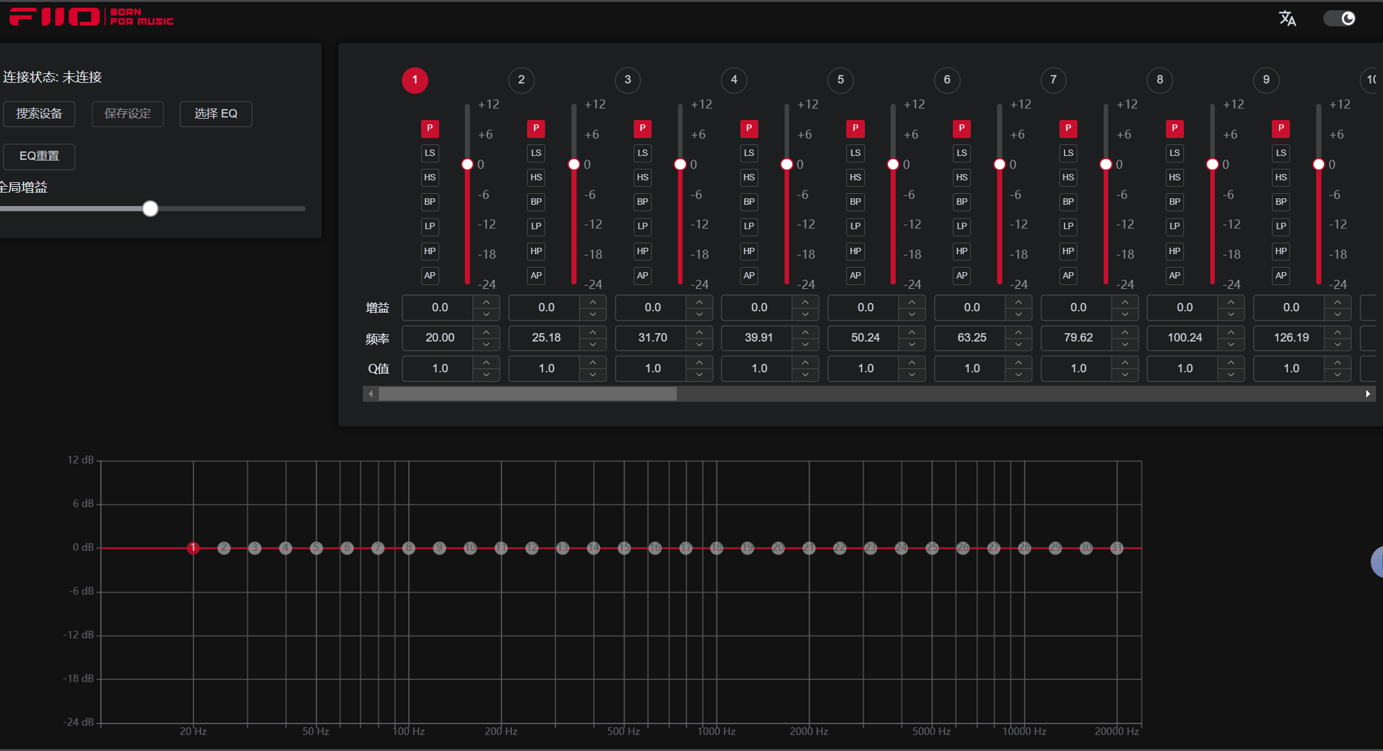Click the 全局增益 slider handle

150,209
